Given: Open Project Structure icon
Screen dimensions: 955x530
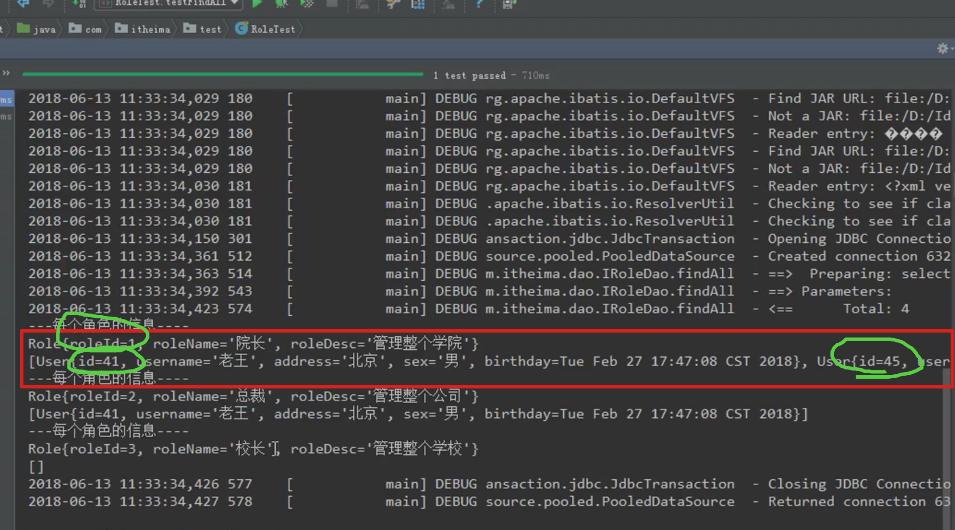Looking at the screenshot, I should [418, 4].
